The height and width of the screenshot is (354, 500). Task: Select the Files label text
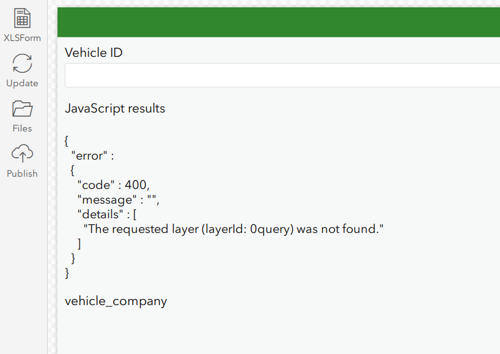pyautogui.click(x=22, y=128)
